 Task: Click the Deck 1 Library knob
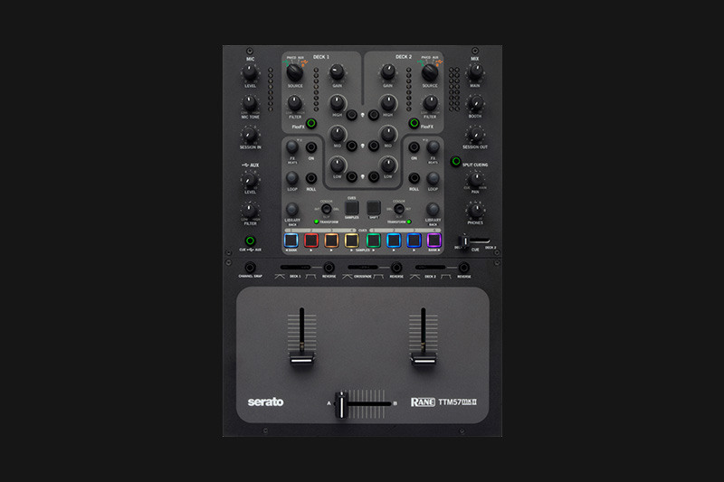[291, 209]
